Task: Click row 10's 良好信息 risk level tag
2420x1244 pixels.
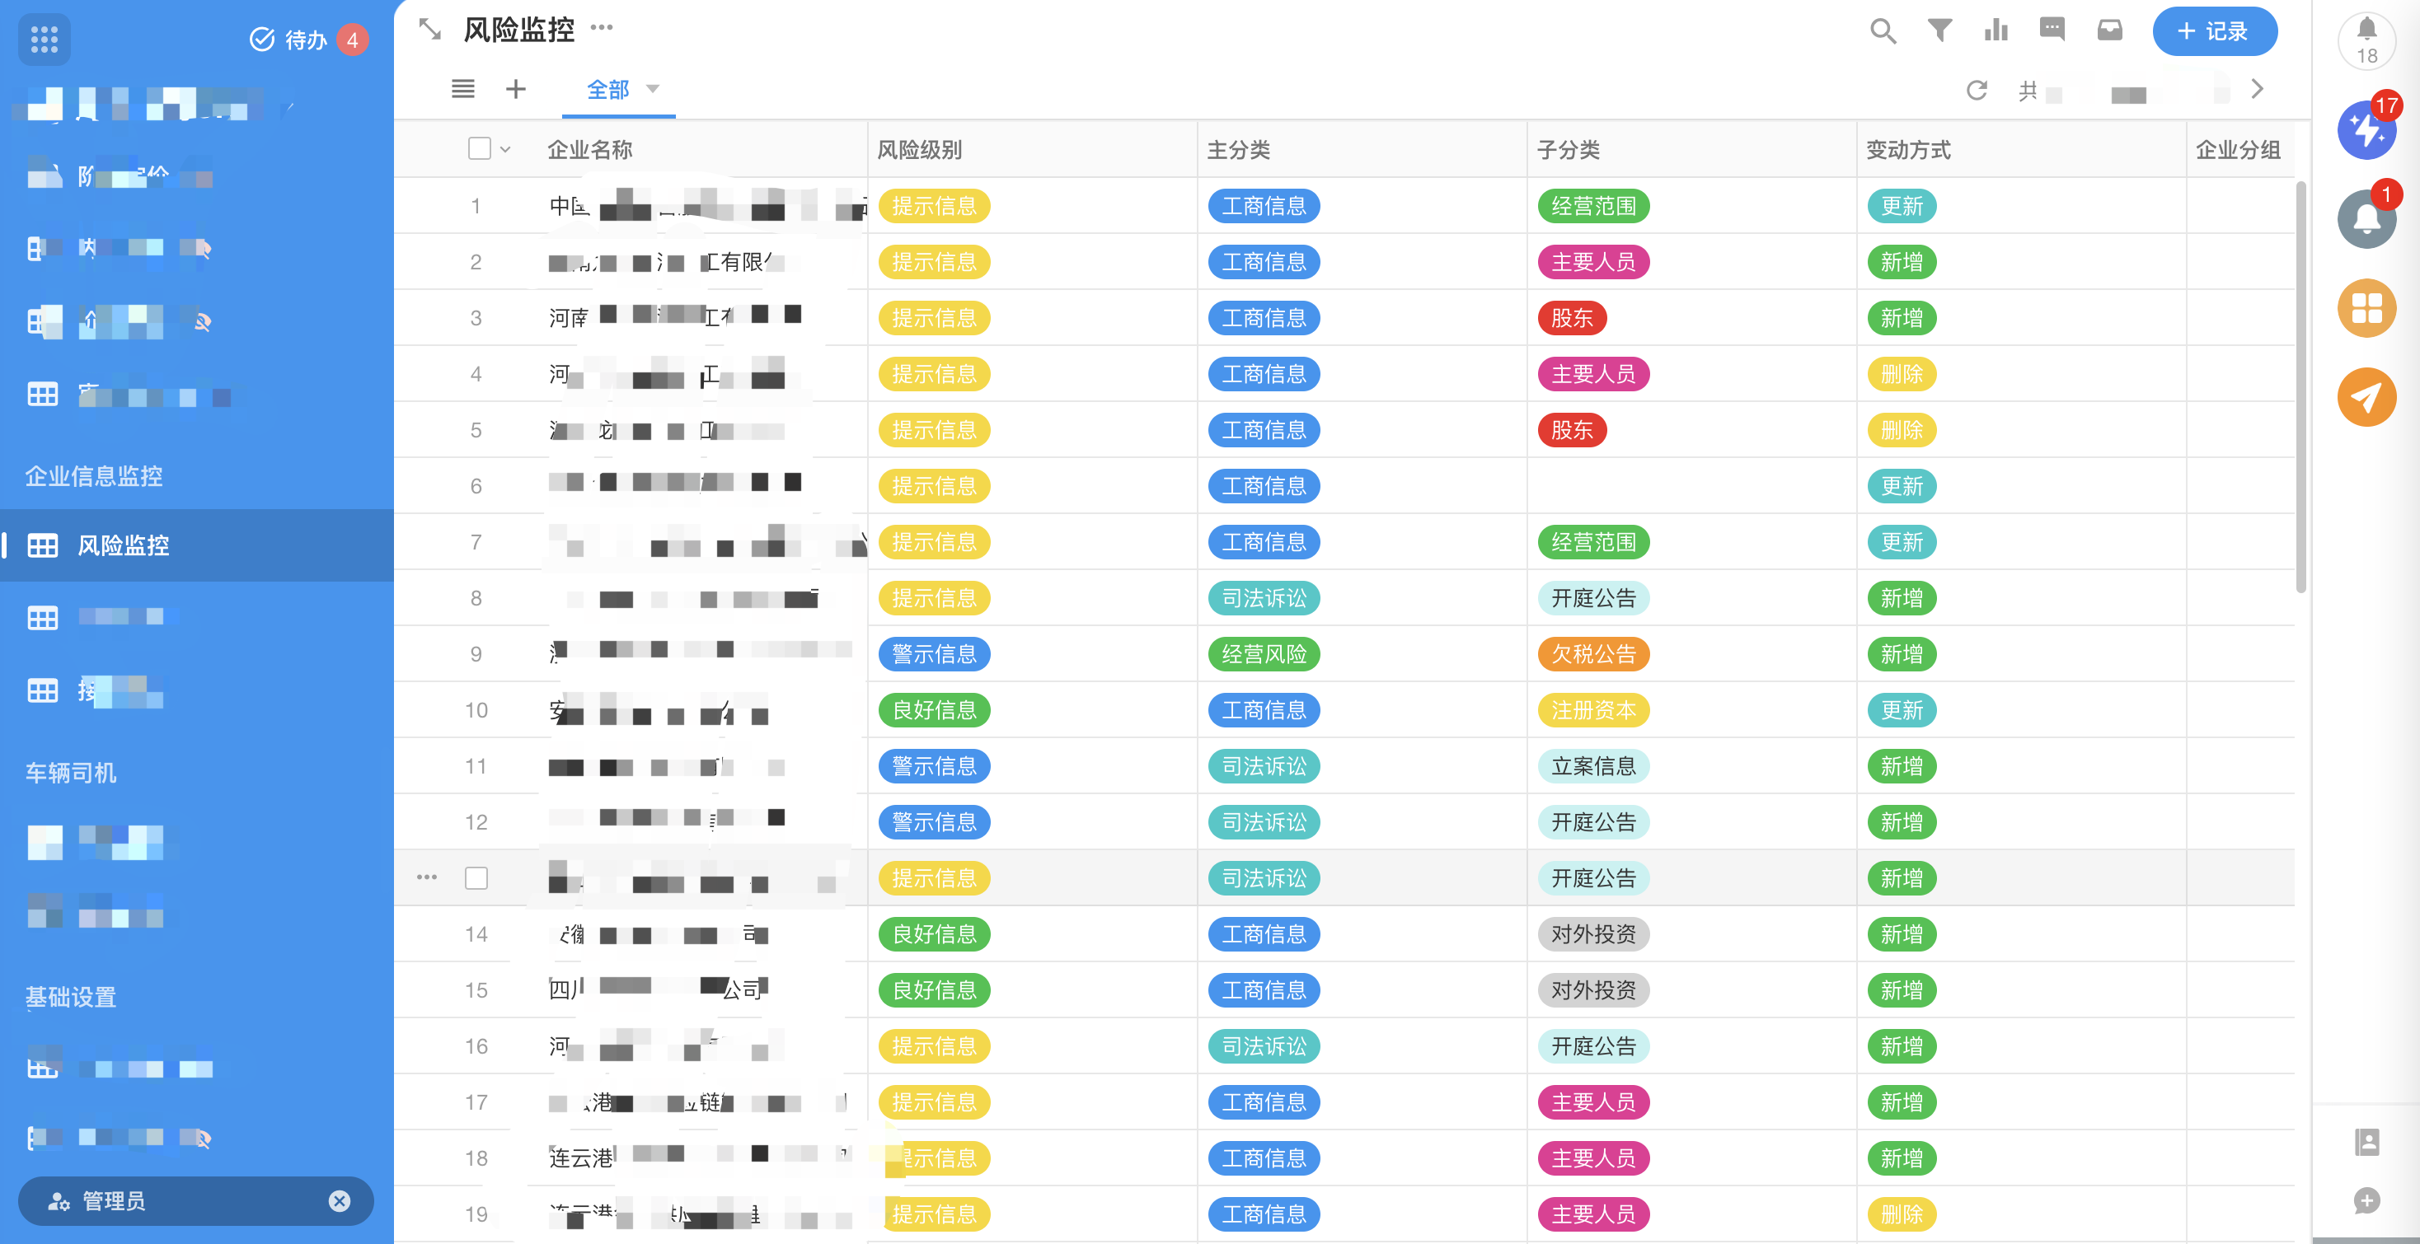Action: coord(934,710)
